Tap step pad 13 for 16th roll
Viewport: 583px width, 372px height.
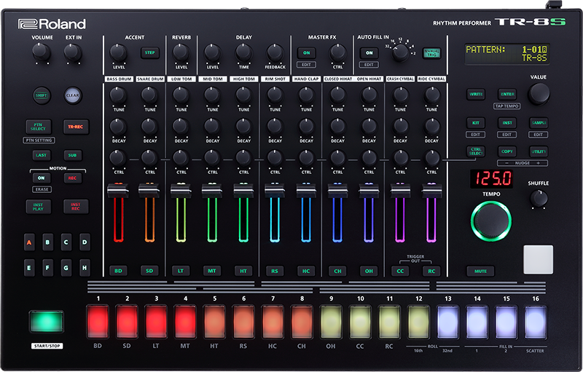447,322
